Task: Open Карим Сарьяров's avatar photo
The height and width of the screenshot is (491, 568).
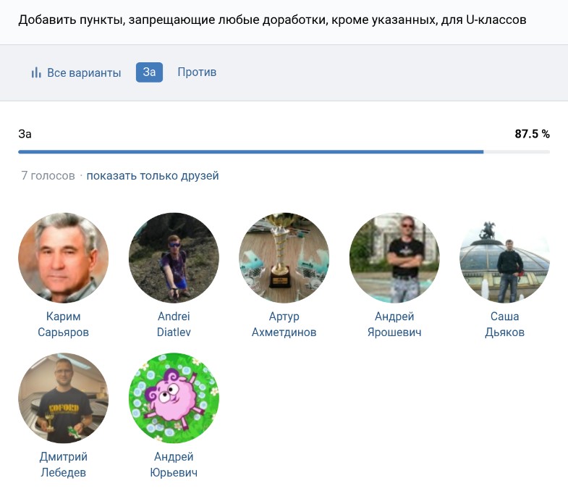Action: tap(63, 258)
